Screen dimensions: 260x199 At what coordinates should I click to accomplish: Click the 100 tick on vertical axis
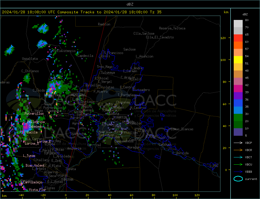pos(223,60)
